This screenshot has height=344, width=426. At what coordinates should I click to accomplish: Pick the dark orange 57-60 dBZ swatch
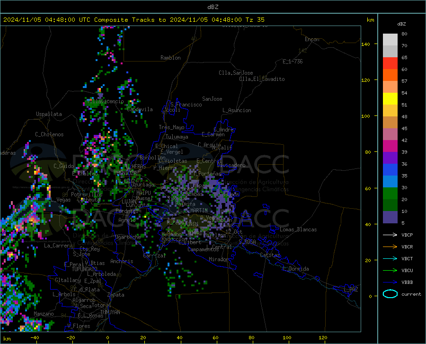390,75
